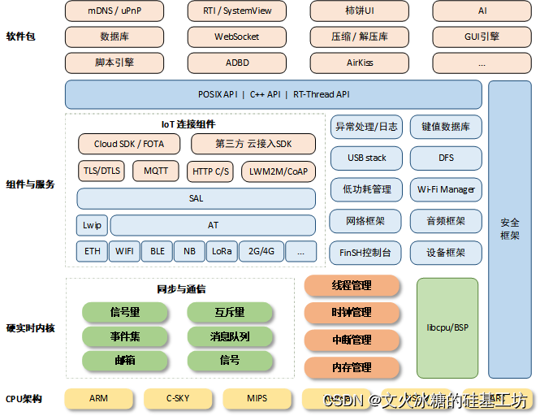
Task: Click the LWM2M/CoAP box
Action: 279,171
